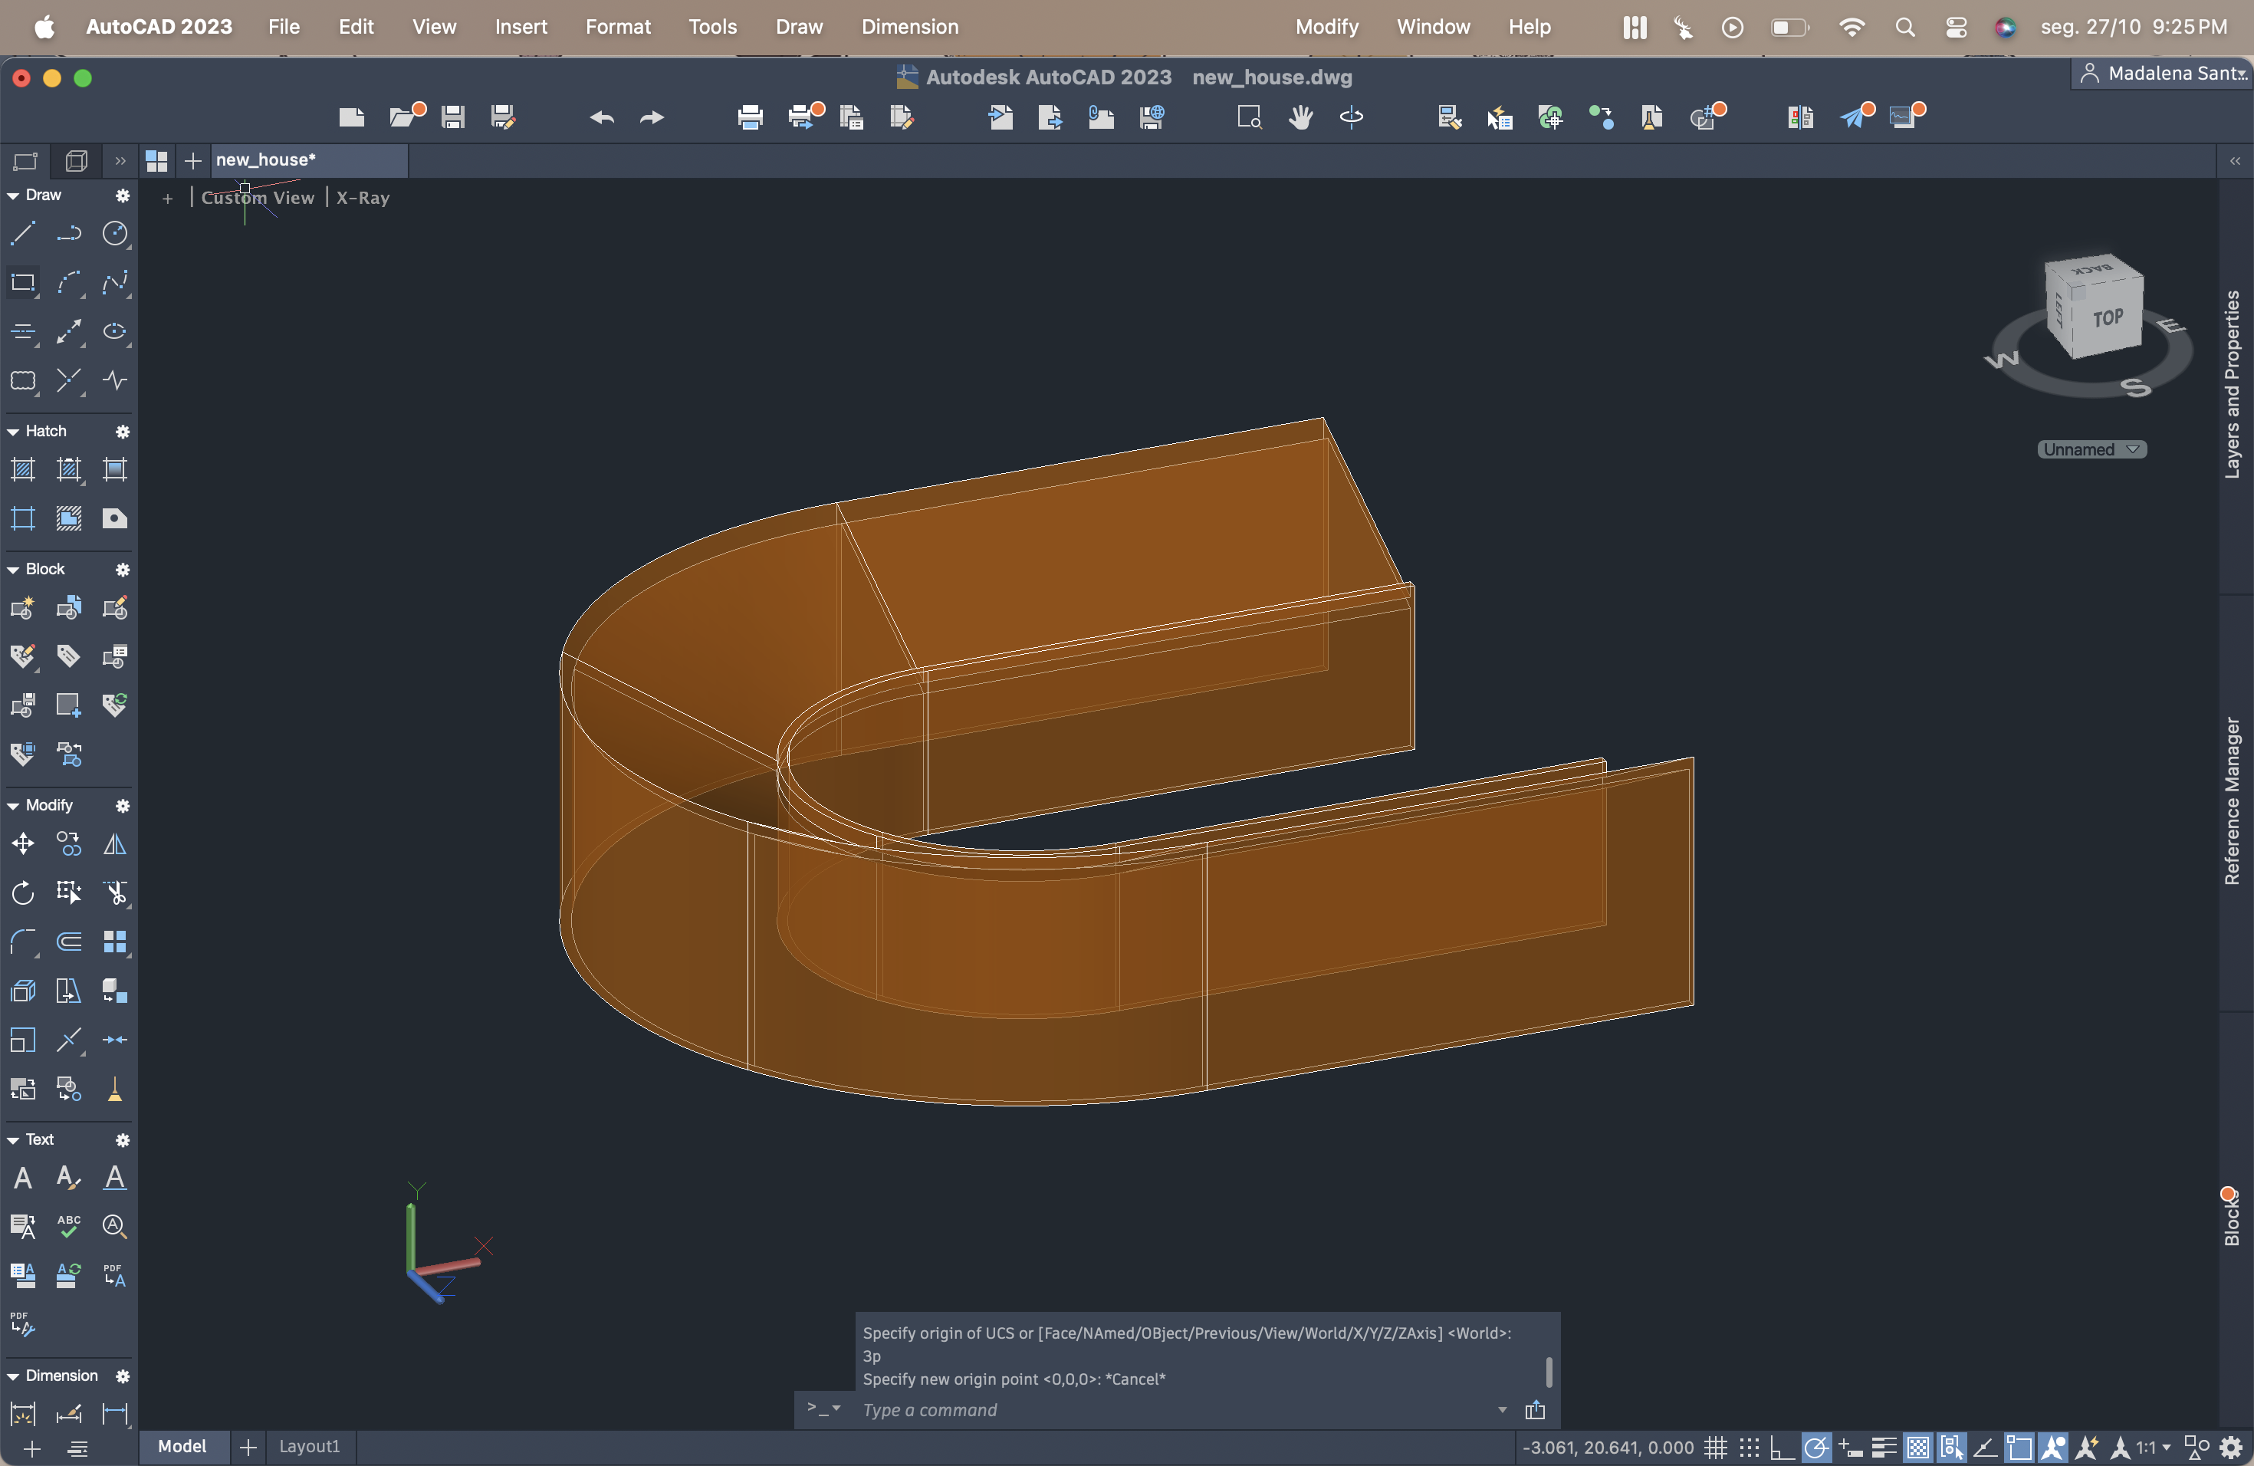The height and width of the screenshot is (1466, 2254).
Task: Select the Circle tool in Draw panel
Action: tap(114, 233)
